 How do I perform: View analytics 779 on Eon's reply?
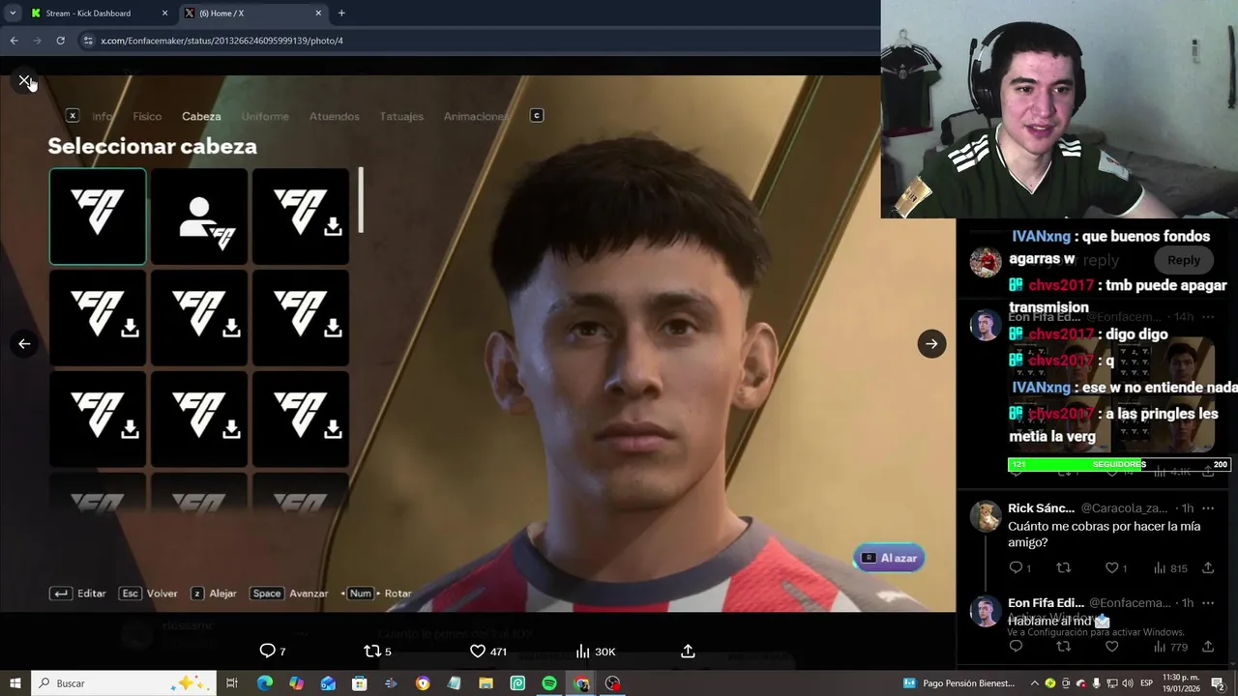[x=1170, y=647]
